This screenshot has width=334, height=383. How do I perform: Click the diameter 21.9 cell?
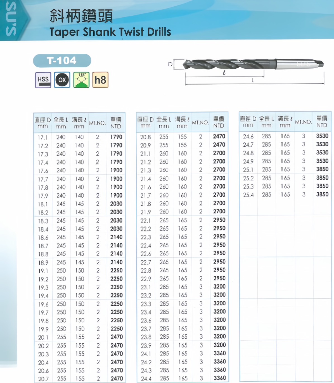[x=146, y=212]
